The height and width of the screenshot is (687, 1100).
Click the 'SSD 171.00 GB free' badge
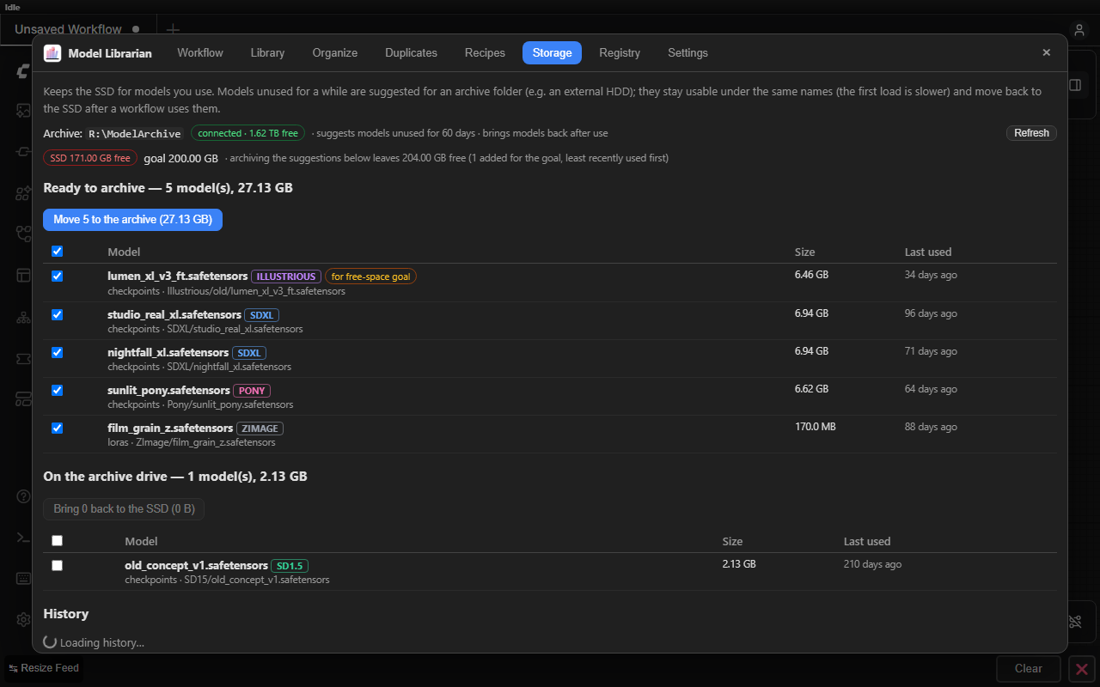pyautogui.click(x=90, y=158)
